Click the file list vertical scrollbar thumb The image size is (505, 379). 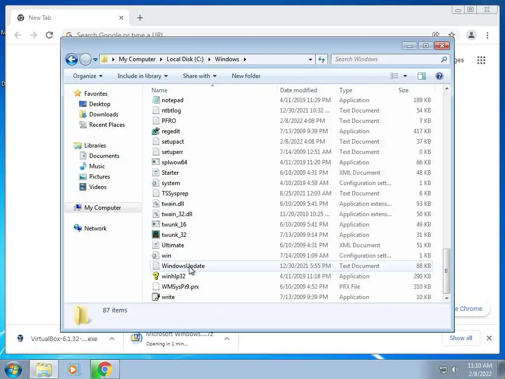(446, 271)
